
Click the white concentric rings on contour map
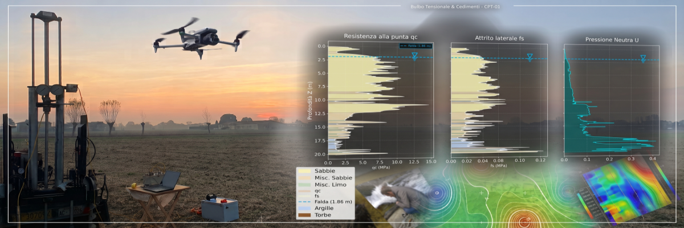pyautogui.click(x=437, y=194)
